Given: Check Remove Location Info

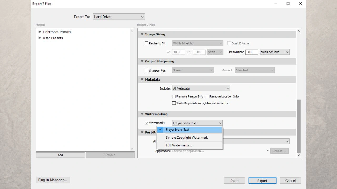Looking at the screenshot, I should [x=207, y=96].
